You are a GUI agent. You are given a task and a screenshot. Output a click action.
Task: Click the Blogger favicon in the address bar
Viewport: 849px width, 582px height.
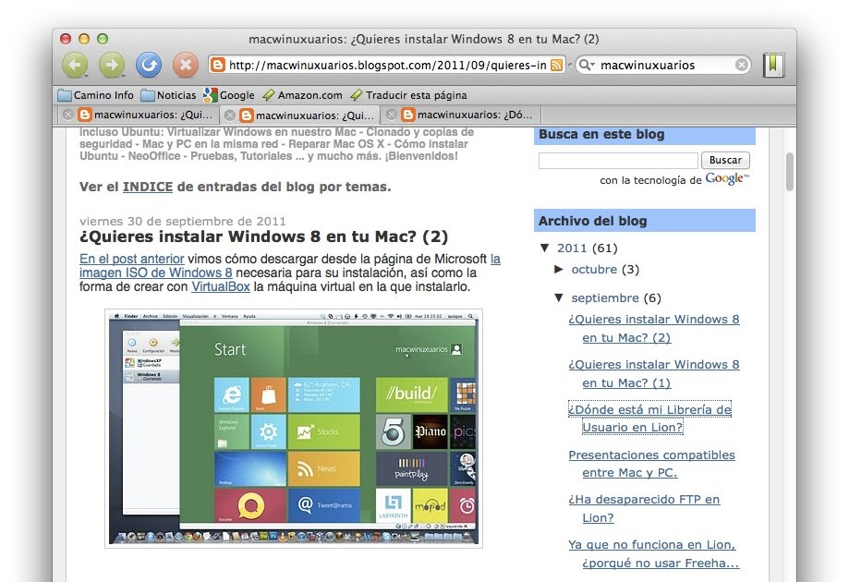pyautogui.click(x=218, y=66)
